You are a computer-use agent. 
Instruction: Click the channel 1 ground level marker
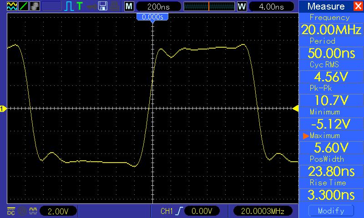[x=3, y=109]
